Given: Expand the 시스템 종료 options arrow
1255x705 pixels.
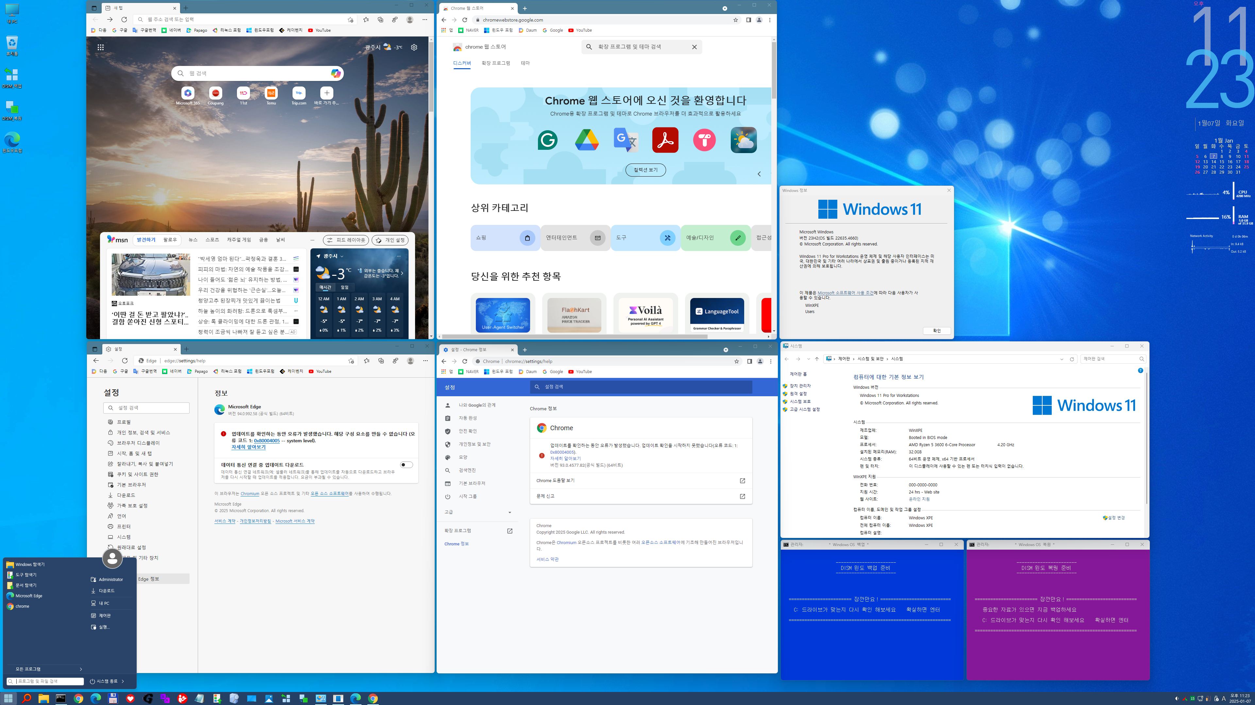Looking at the screenshot, I should coord(123,681).
